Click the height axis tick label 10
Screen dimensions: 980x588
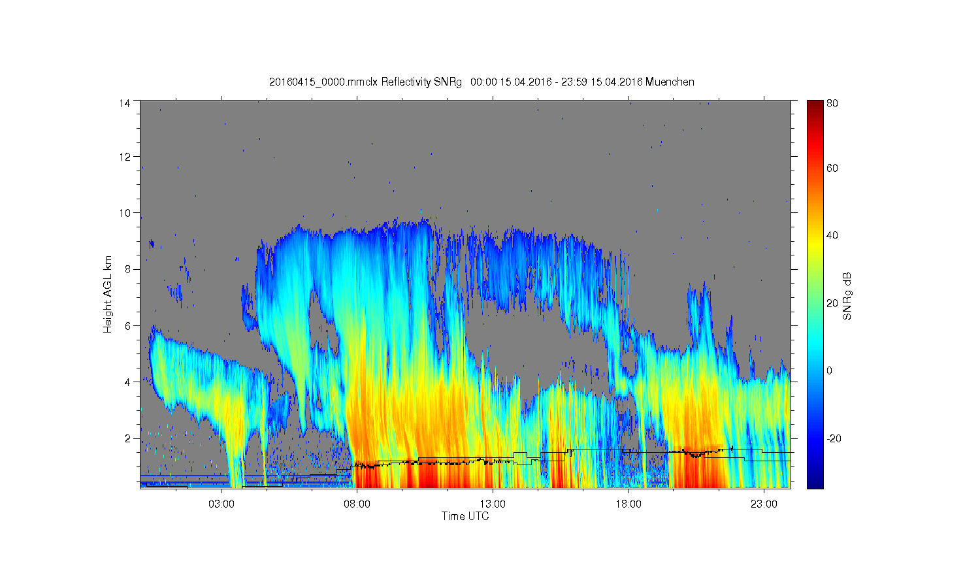[125, 213]
